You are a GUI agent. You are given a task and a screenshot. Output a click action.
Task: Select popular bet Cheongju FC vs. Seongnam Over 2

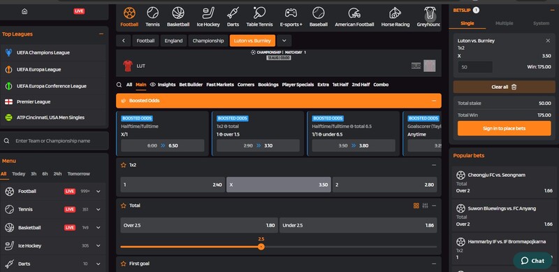pos(504,182)
